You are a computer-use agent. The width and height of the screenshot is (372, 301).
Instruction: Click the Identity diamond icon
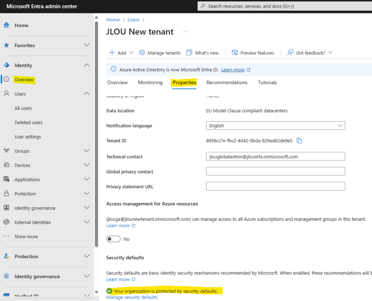(x=7, y=65)
